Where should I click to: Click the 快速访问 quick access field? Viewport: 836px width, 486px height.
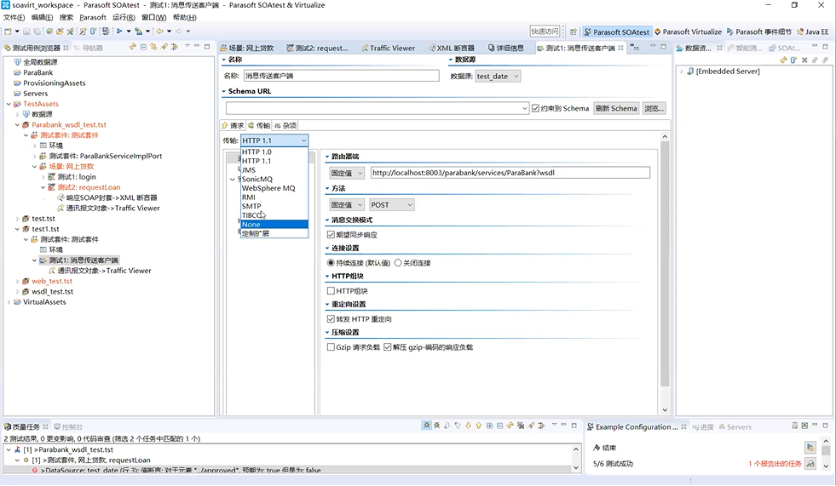(545, 31)
